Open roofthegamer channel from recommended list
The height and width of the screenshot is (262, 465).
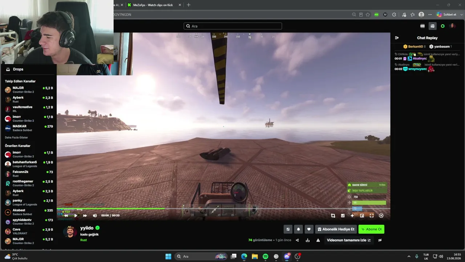pyautogui.click(x=28, y=183)
